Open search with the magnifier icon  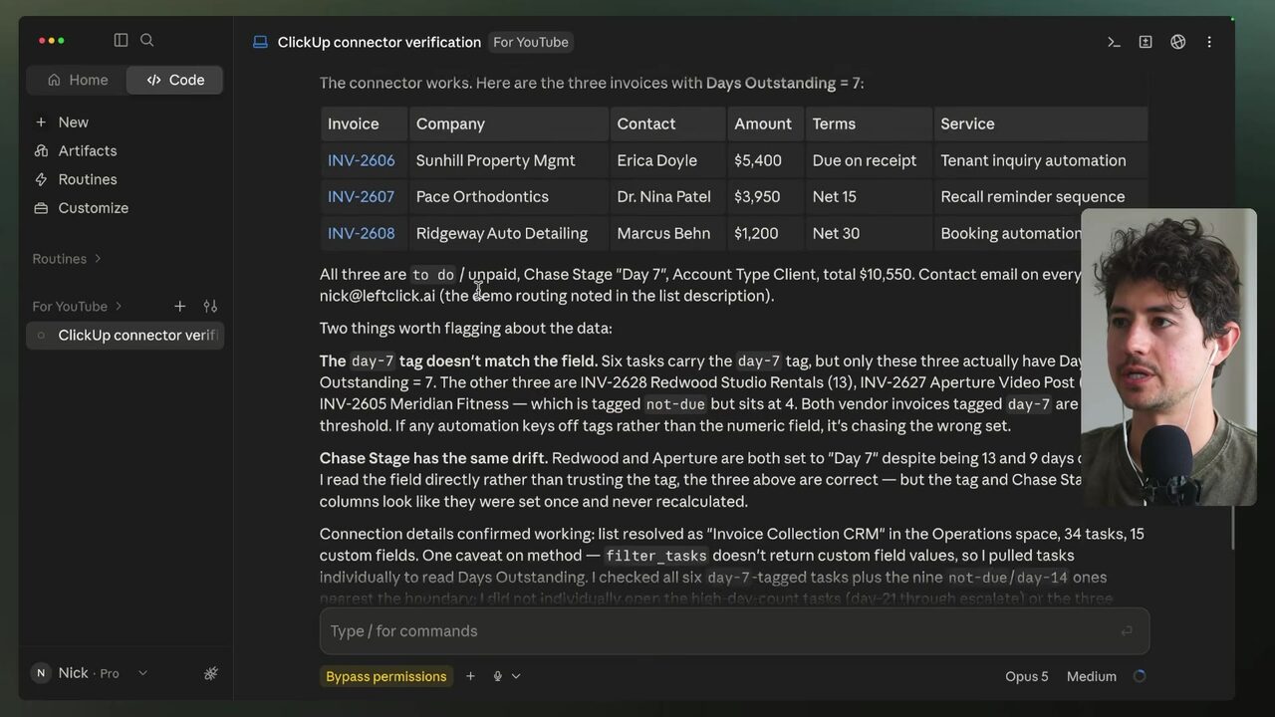147,40
